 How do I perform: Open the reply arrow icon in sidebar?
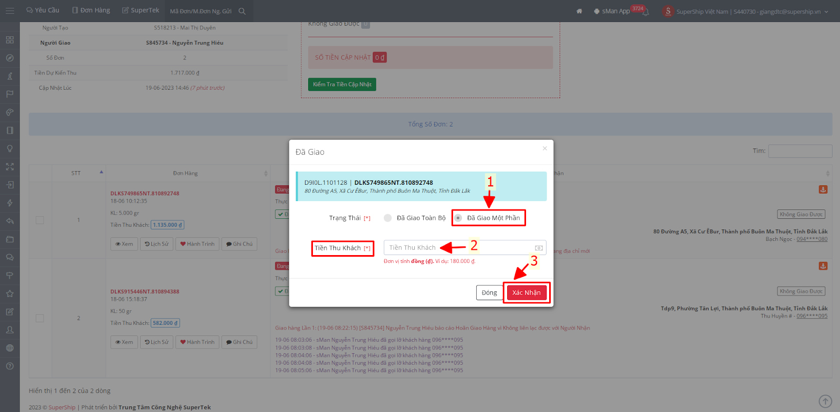coord(9,221)
